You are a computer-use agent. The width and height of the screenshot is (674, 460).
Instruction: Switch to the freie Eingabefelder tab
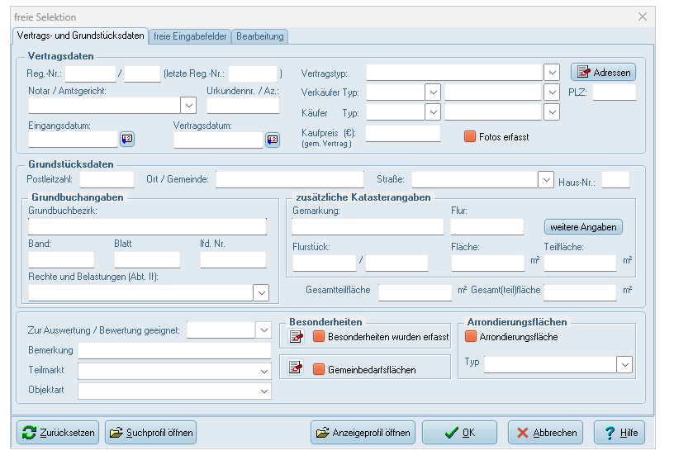point(190,36)
